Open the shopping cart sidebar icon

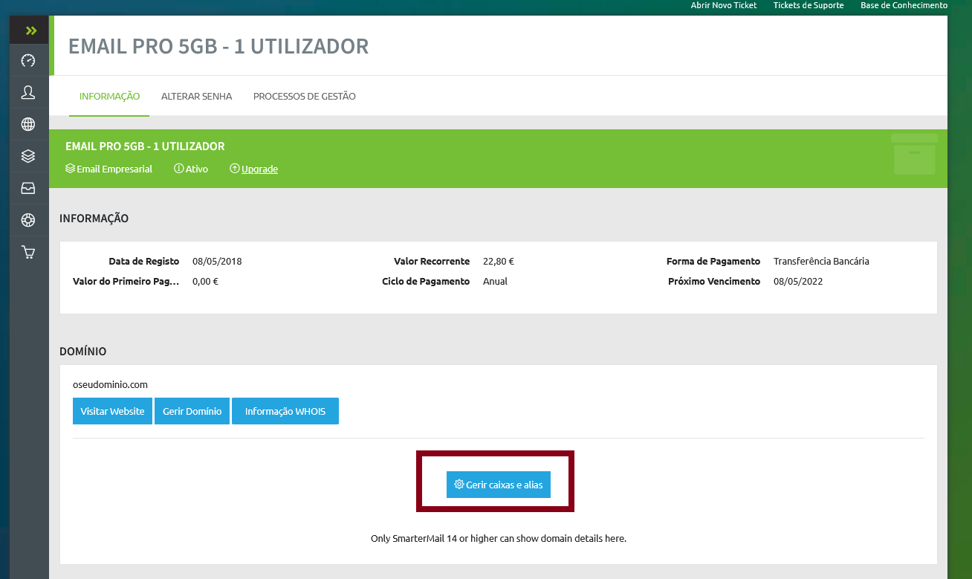click(x=28, y=252)
